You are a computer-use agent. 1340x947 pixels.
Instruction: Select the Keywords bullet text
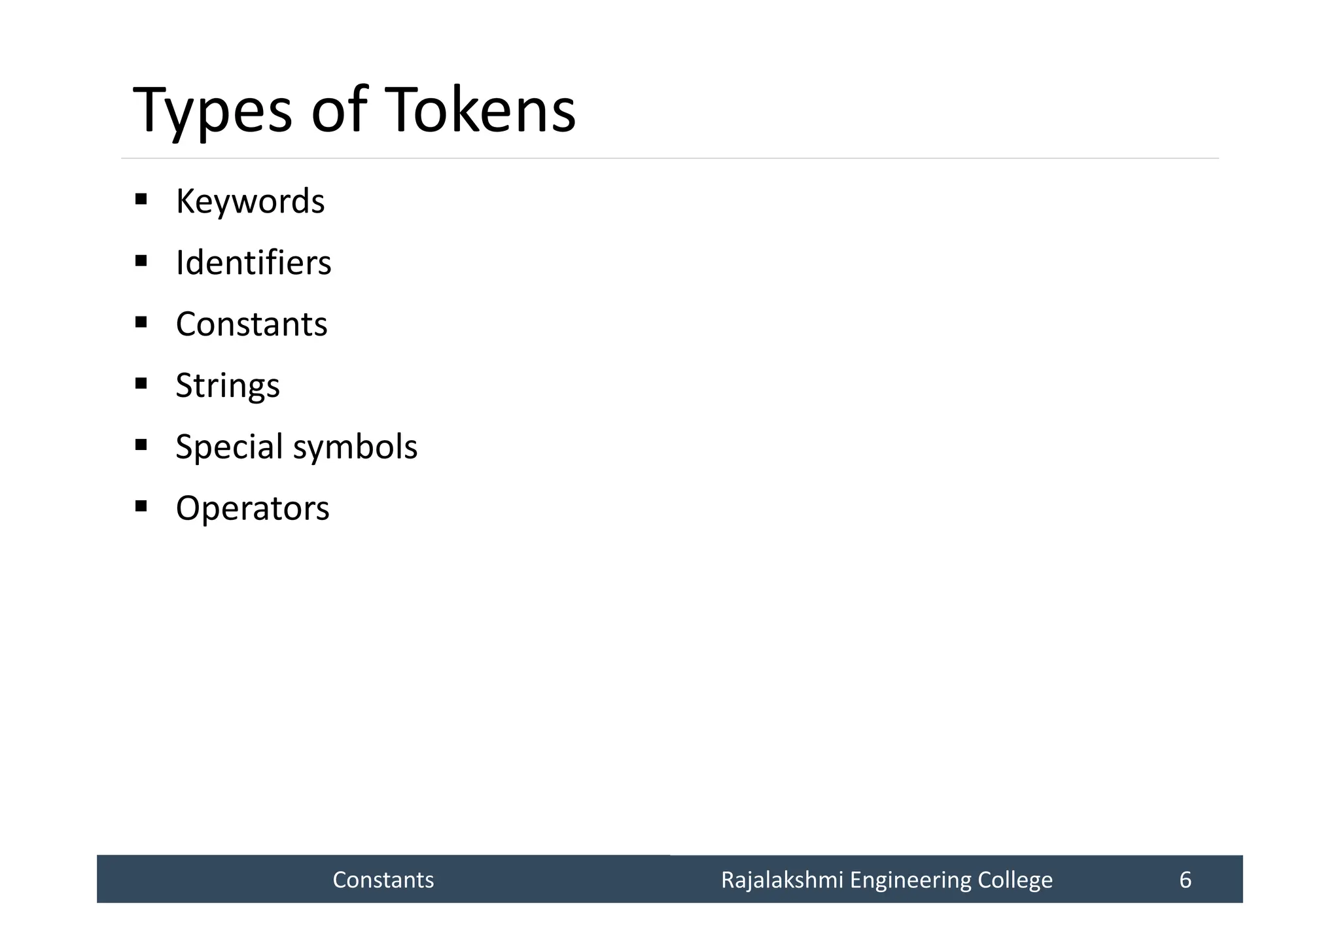tap(250, 201)
